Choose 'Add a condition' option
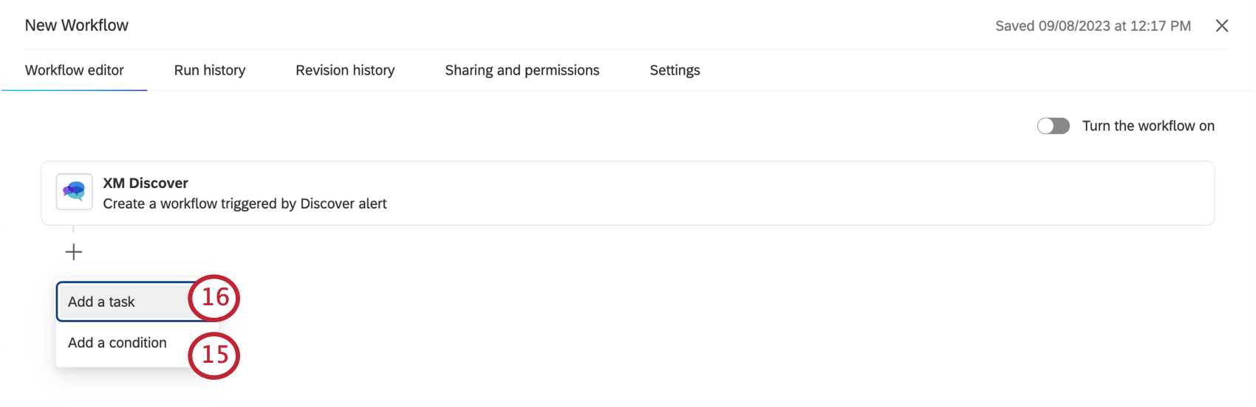 coord(117,343)
